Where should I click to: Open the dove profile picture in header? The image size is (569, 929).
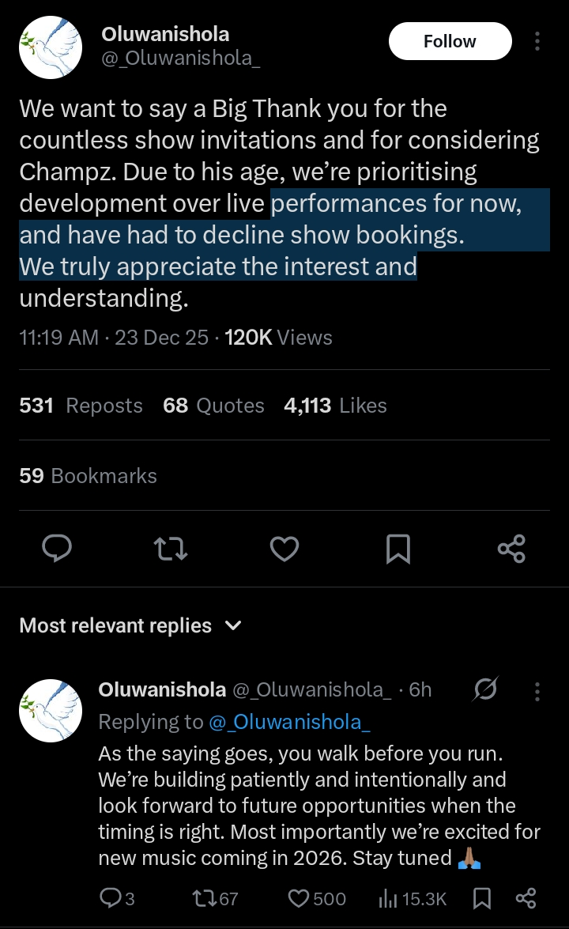(x=51, y=46)
